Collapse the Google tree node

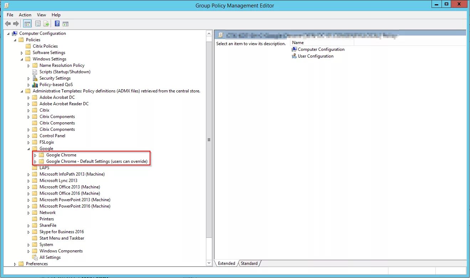tap(29, 149)
